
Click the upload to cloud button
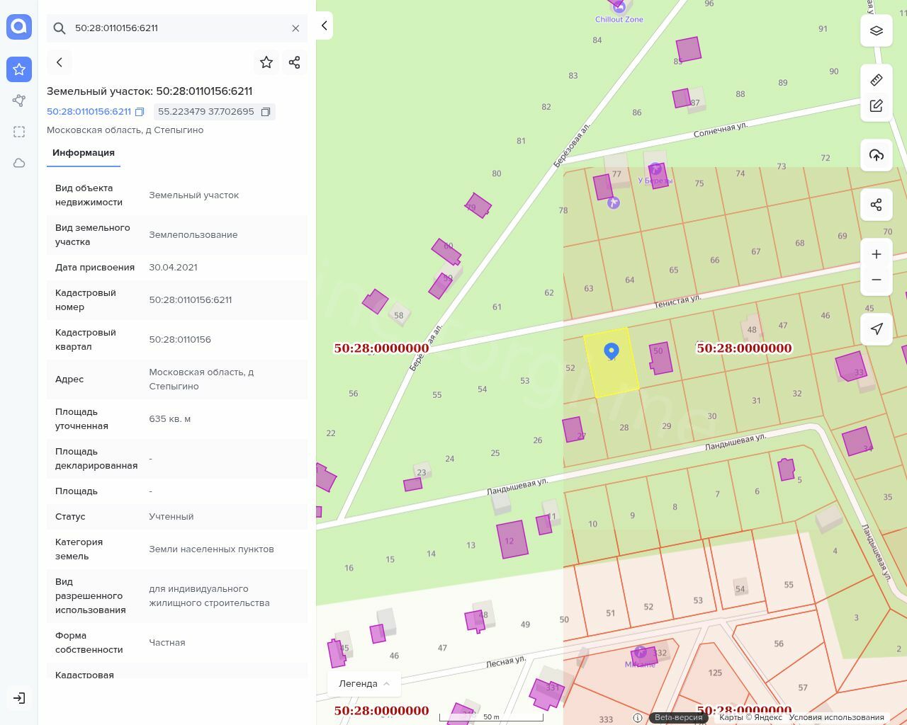(x=877, y=155)
